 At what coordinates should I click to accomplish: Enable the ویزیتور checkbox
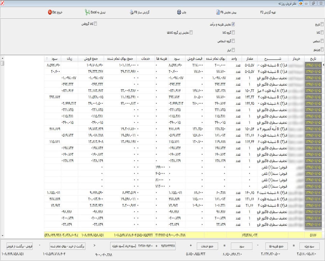322,49
